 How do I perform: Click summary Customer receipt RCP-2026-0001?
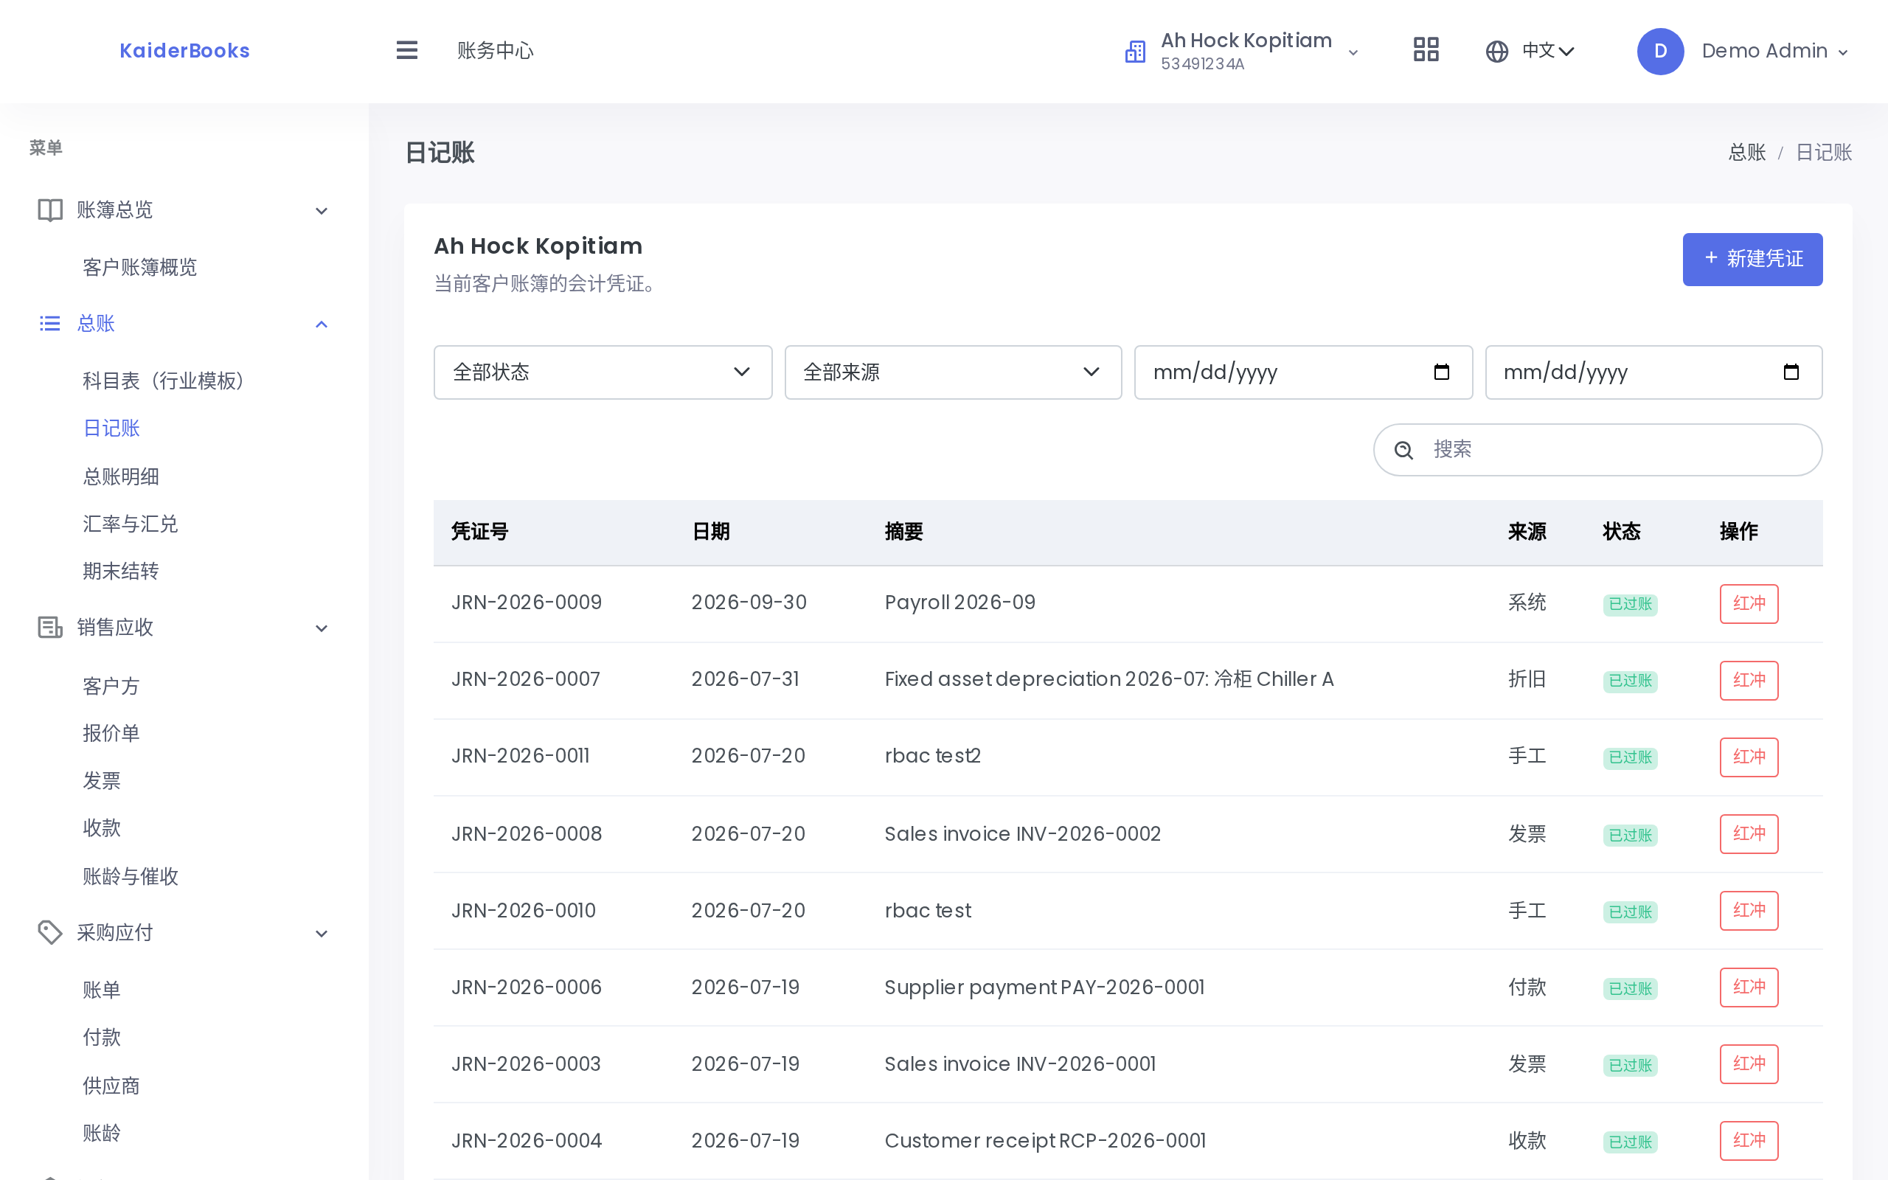tap(1044, 1141)
